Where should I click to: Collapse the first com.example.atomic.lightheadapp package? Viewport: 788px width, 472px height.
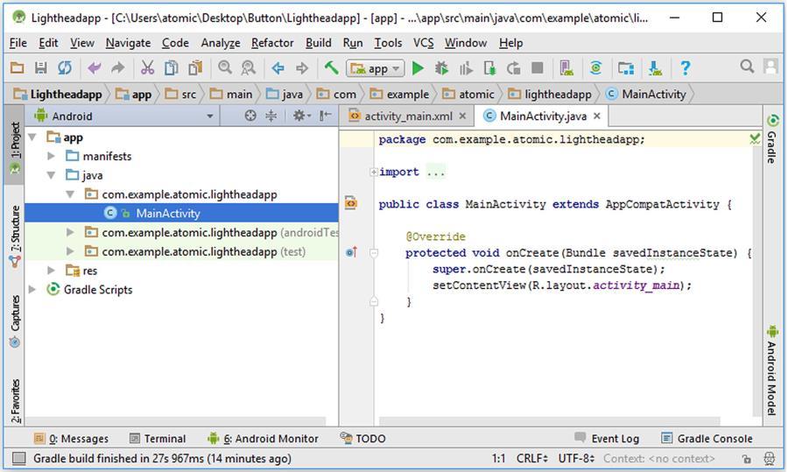pos(70,194)
